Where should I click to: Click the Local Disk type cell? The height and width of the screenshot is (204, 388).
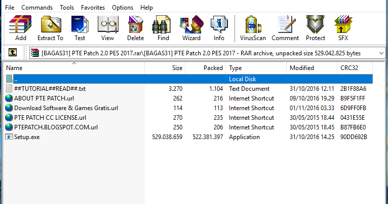(242, 79)
